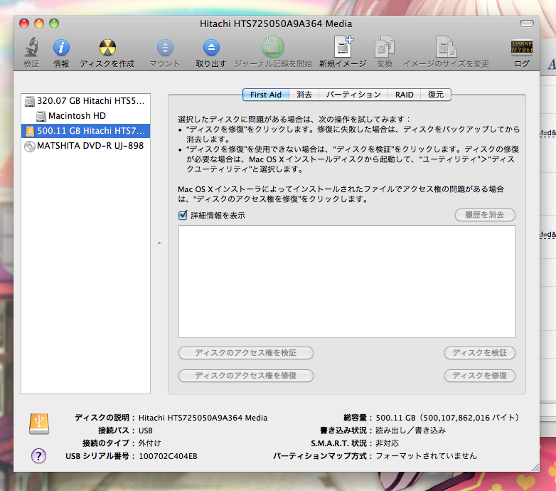The image size is (556, 491).
Task: Click the 履歴を消去 button
Action: tap(485, 215)
